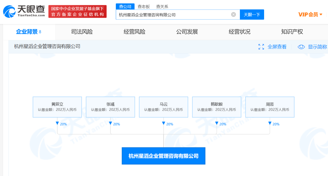Click the fullscreen expand icon
The width and height of the screenshot is (328, 176).
point(261,47)
